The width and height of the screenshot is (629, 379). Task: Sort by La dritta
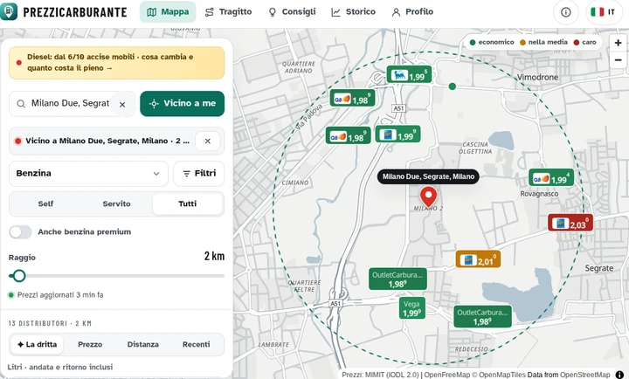[x=38, y=345]
